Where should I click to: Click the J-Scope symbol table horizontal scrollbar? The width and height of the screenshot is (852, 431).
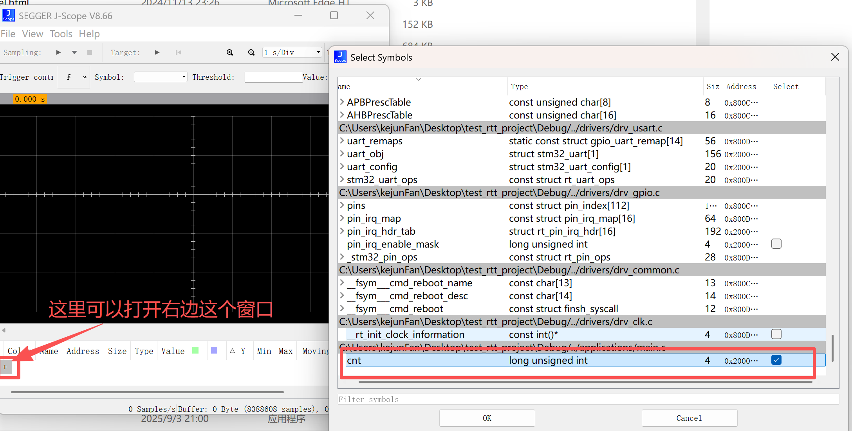148,391
